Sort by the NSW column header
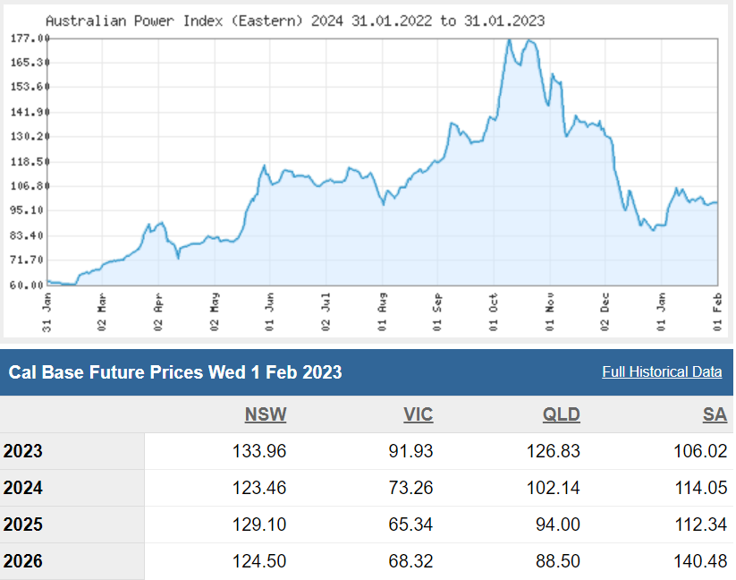Viewport: 736px width, 580px height. (266, 414)
